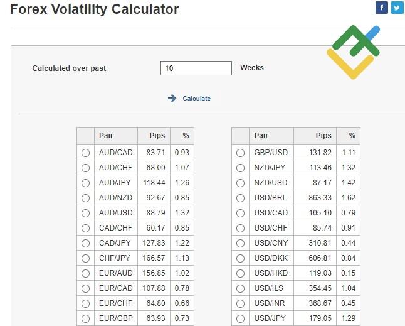Choose the EUR/AUD radio button
Viewport: 405px width, 326px height.
point(85,273)
